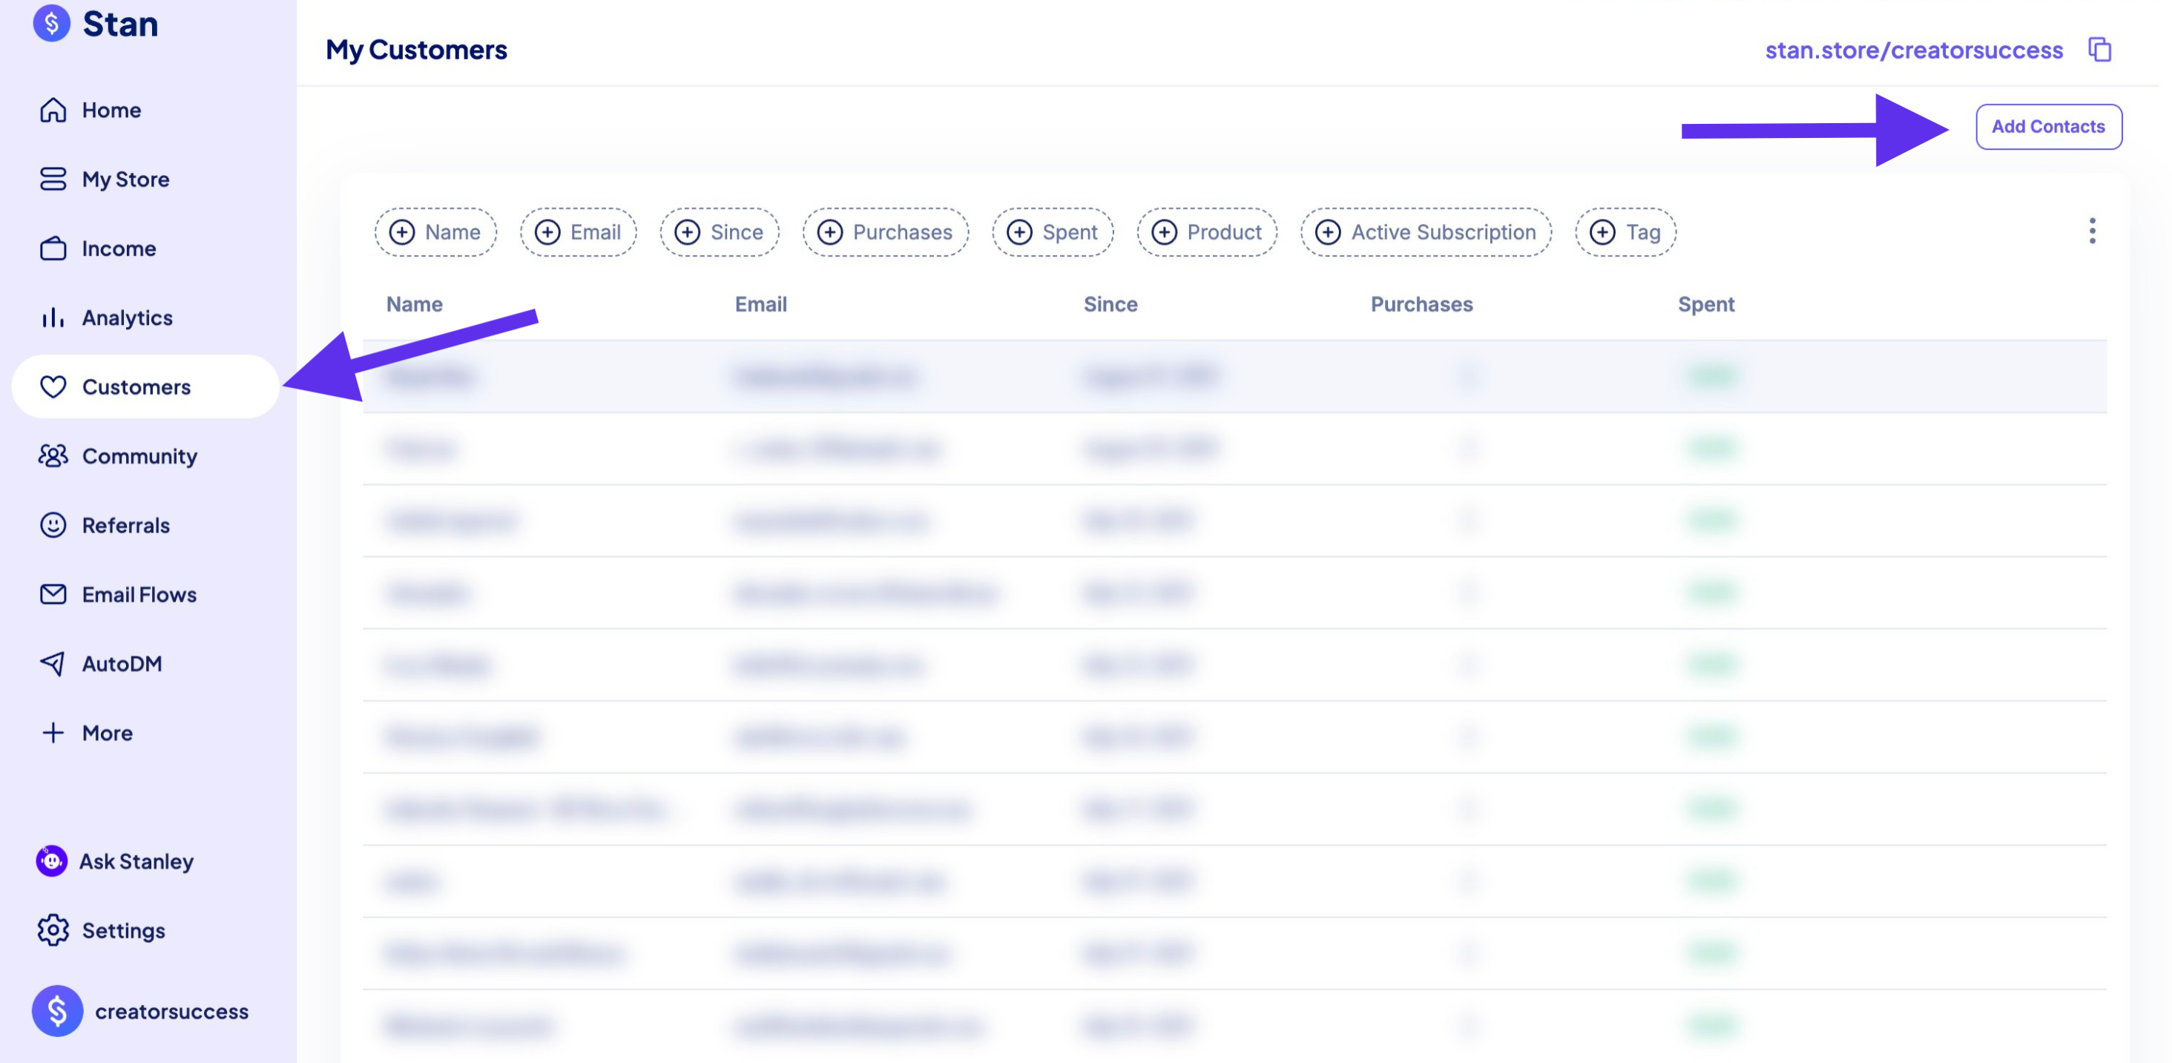Sort by the Since column header
This screenshot has width=2172, height=1063.
1110,303
